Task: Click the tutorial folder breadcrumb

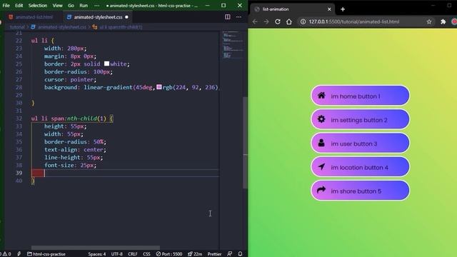Action: 17,27
